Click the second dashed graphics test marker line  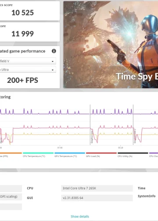pos(133,125)
